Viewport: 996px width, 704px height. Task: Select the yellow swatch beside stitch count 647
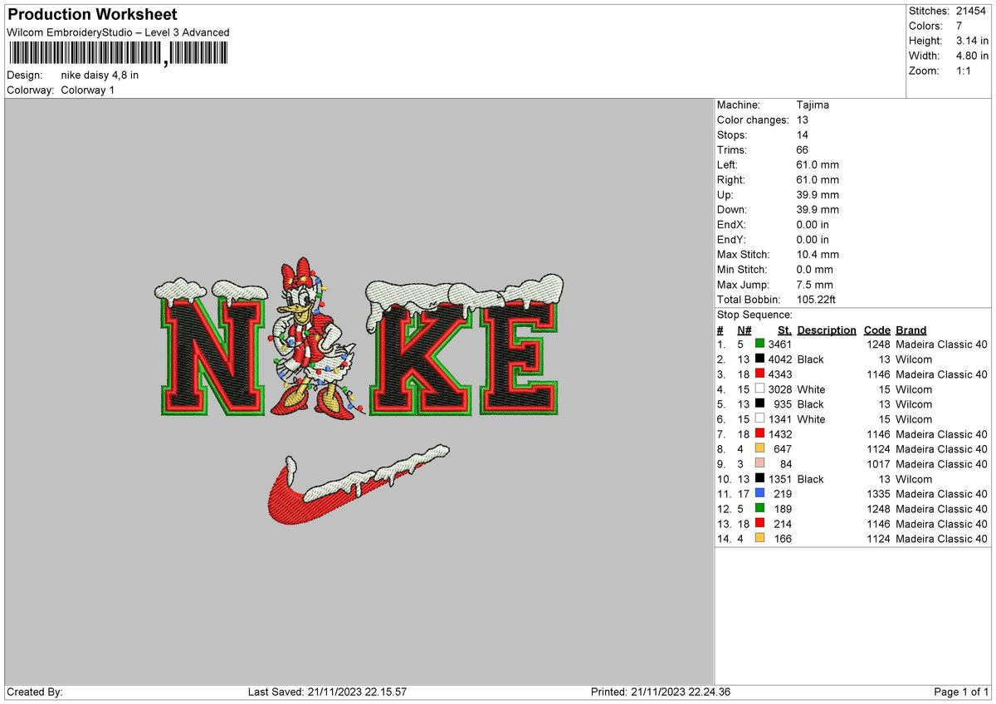(759, 448)
